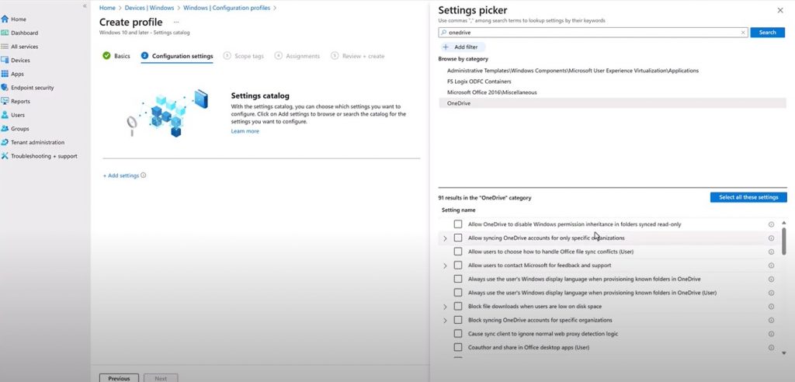Click the settings search input field
The height and width of the screenshot is (382, 795).
[x=590, y=33]
